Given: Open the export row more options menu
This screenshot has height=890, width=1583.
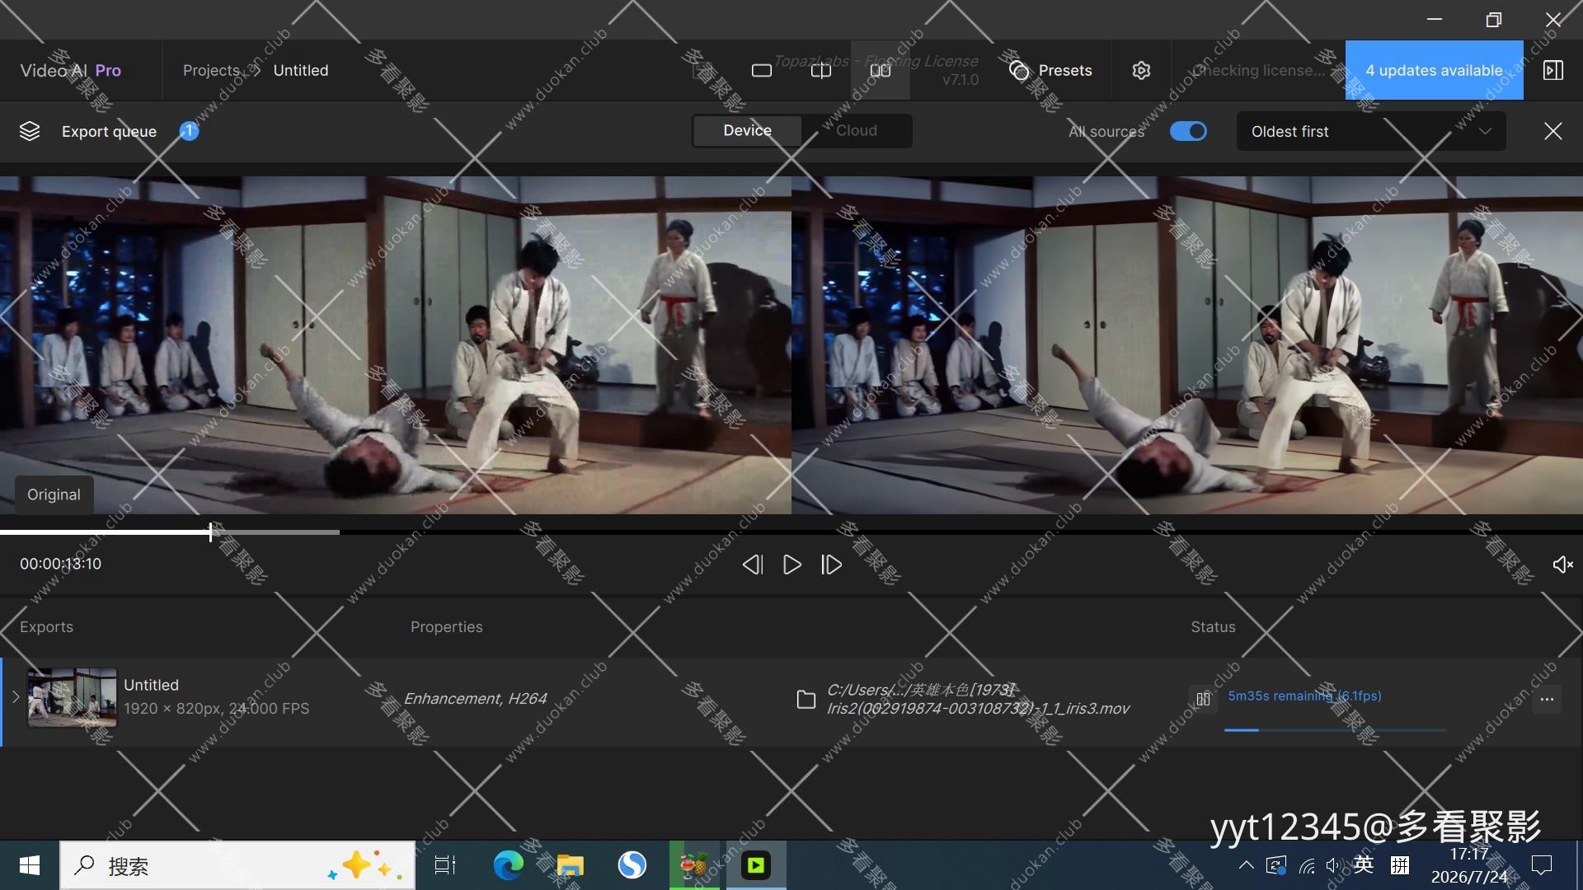Looking at the screenshot, I should pyautogui.click(x=1547, y=700).
